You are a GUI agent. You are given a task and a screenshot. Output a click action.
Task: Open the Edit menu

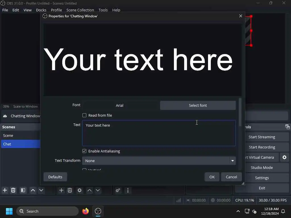(16, 10)
